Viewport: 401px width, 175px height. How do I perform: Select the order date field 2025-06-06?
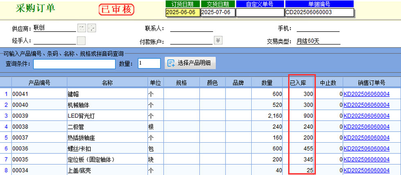point(183,12)
